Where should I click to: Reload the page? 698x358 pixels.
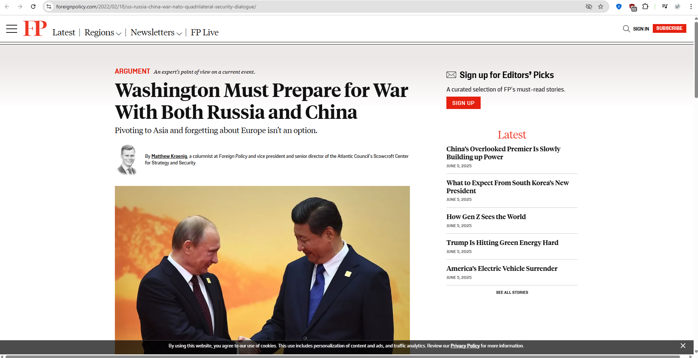point(33,7)
